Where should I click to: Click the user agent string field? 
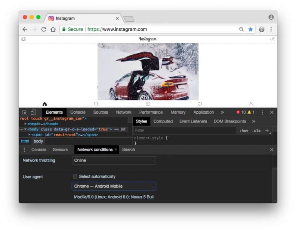(114, 197)
